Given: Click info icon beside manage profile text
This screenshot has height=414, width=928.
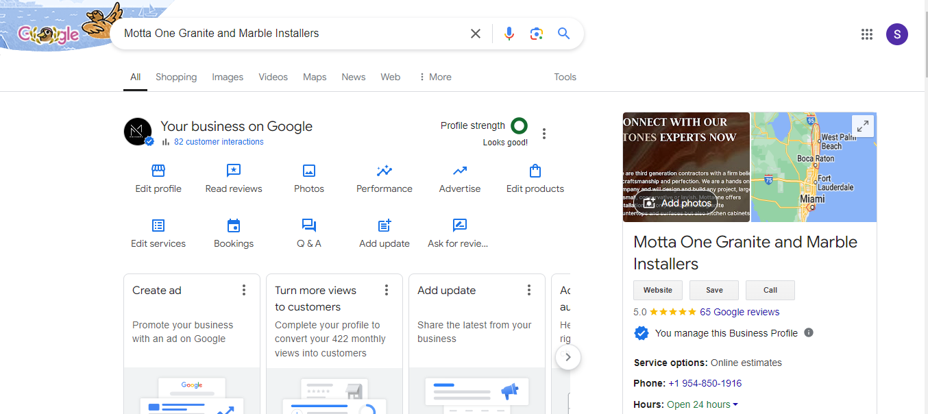Looking at the screenshot, I should tap(809, 332).
